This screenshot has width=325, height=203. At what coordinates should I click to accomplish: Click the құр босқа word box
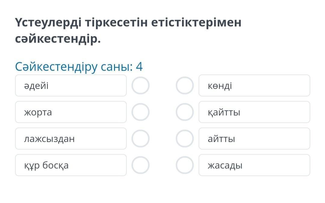[71, 165]
